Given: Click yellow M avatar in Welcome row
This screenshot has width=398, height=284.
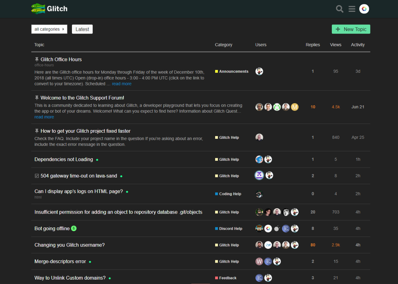Looking at the screenshot, I should coord(295,107).
